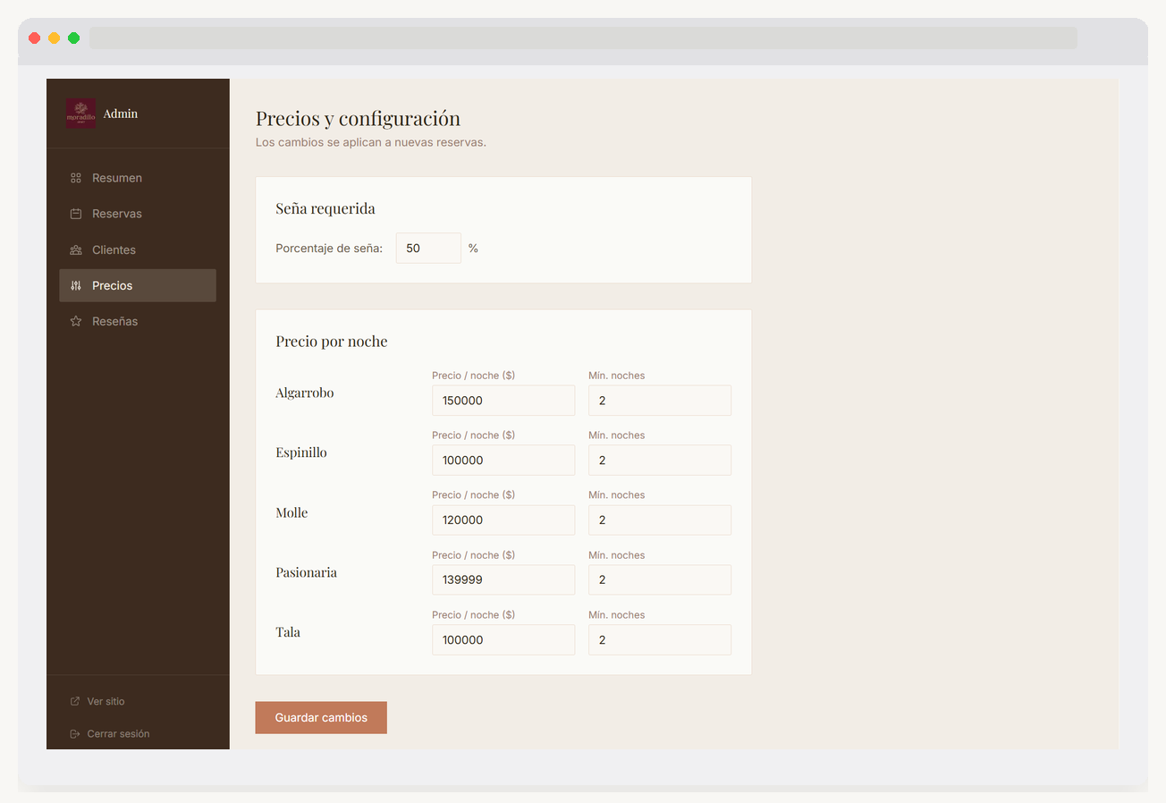Click the Molle minimum nights field
Image resolution: width=1166 pixels, height=803 pixels.
pyautogui.click(x=660, y=520)
